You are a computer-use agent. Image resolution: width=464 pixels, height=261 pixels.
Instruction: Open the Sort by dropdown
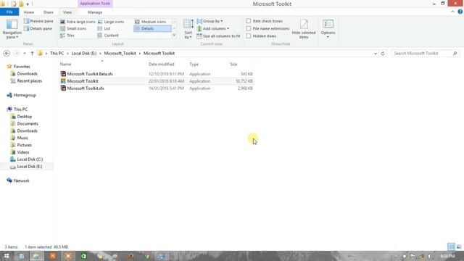point(188,29)
